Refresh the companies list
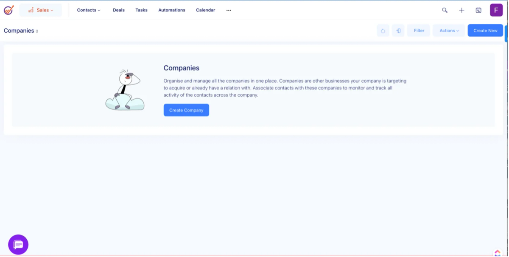This screenshot has height=257, width=509. (x=383, y=31)
